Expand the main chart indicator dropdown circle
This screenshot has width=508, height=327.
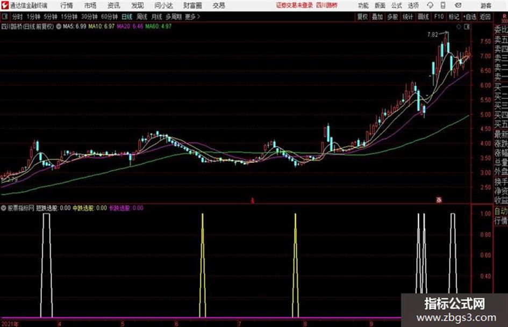pos(59,26)
